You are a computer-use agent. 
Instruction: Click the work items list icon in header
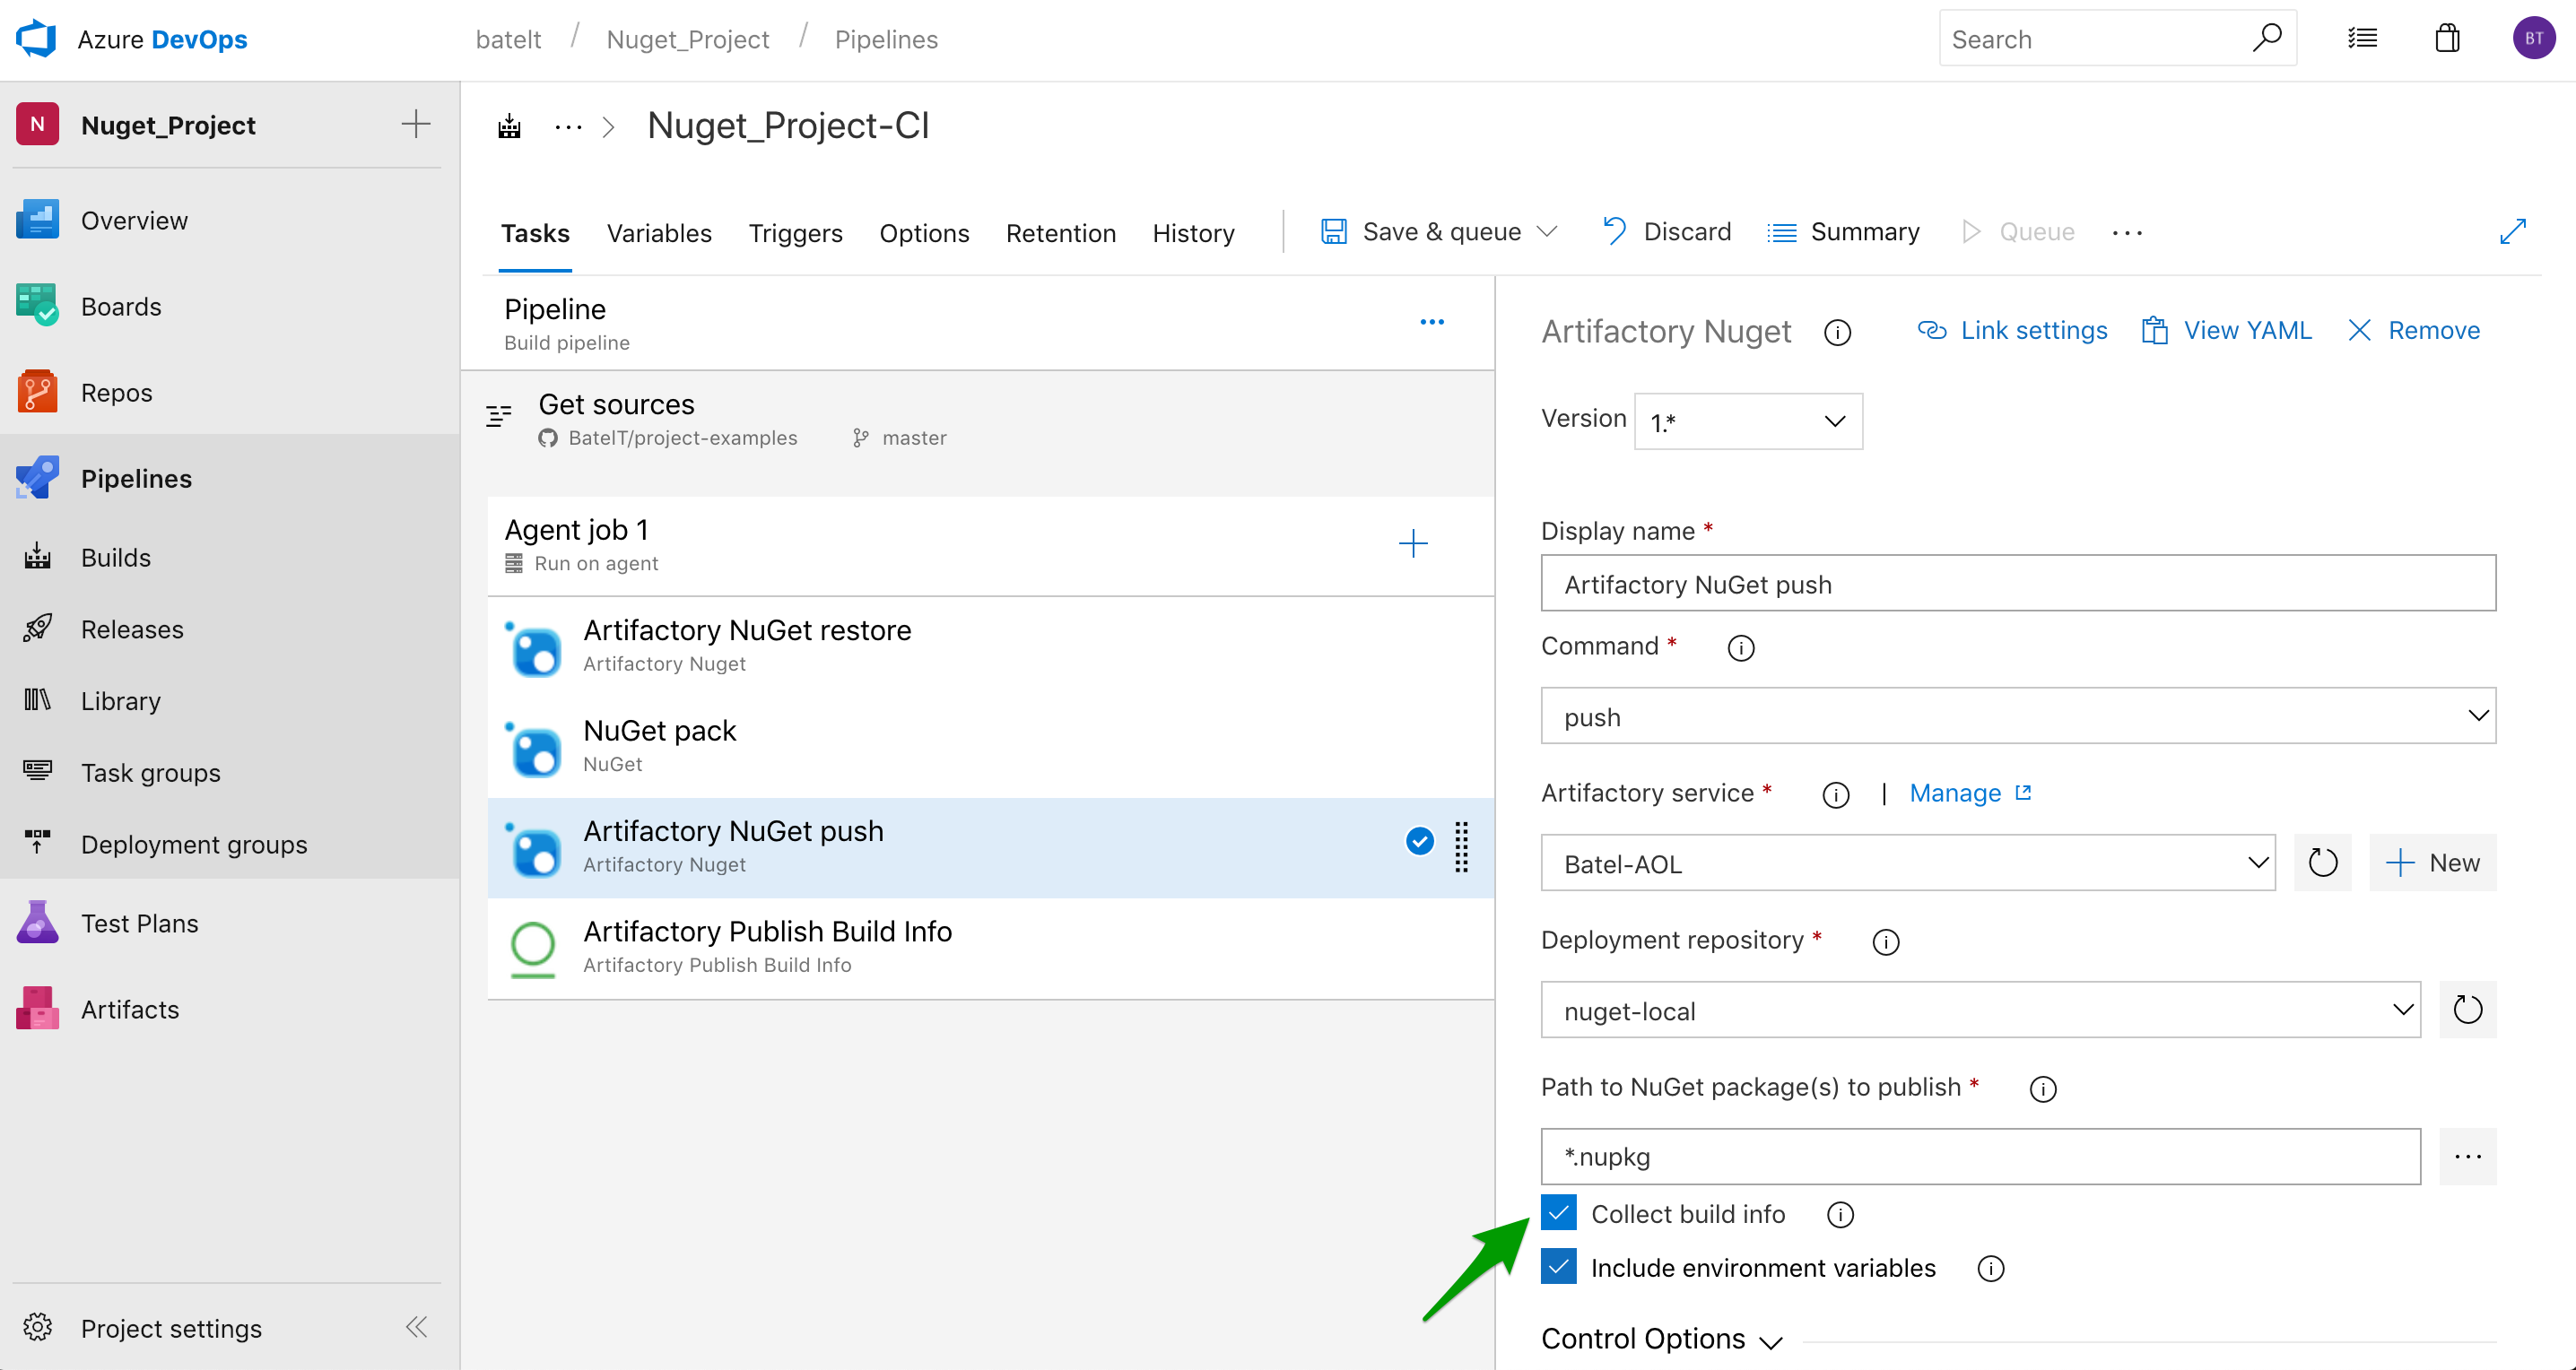click(2362, 39)
